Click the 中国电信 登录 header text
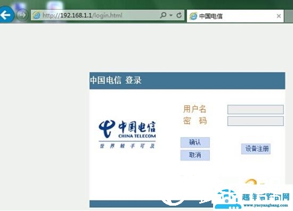Image resolution: width=293 pixels, height=211 pixels. point(116,80)
